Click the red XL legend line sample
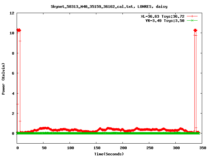This screenshot has width=209, height=157. [192, 16]
